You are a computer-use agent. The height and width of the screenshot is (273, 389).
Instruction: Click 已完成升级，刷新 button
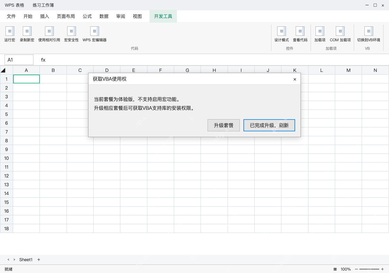(x=269, y=125)
